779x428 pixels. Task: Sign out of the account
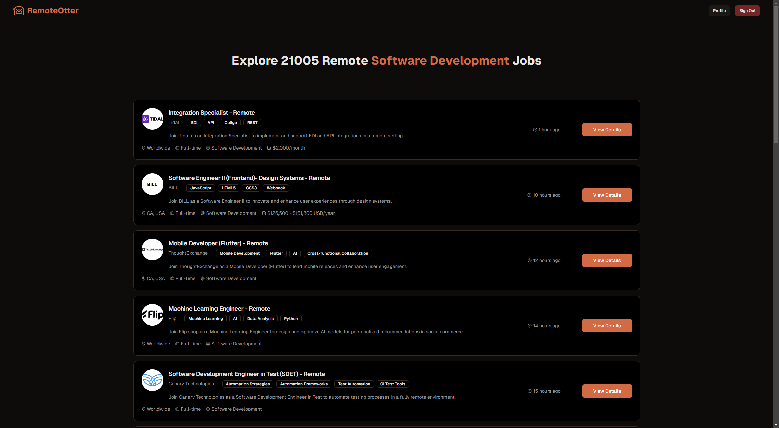pyautogui.click(x=747, y=11)
